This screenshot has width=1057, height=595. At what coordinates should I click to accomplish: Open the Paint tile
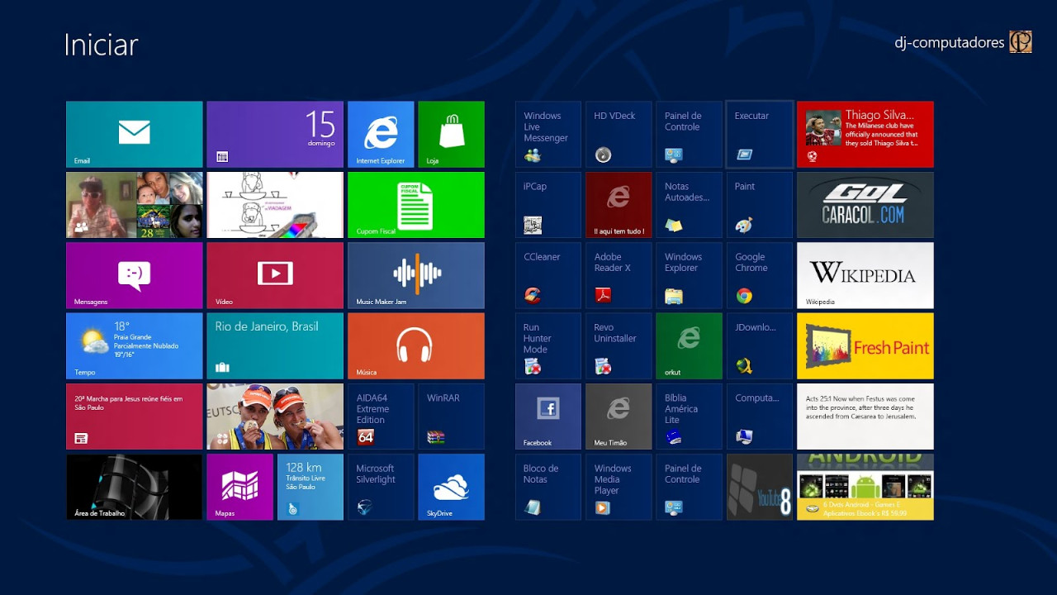point(759,205)
